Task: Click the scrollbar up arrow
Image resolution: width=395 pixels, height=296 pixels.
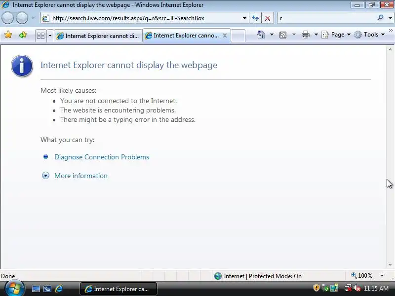Action: 390,50
